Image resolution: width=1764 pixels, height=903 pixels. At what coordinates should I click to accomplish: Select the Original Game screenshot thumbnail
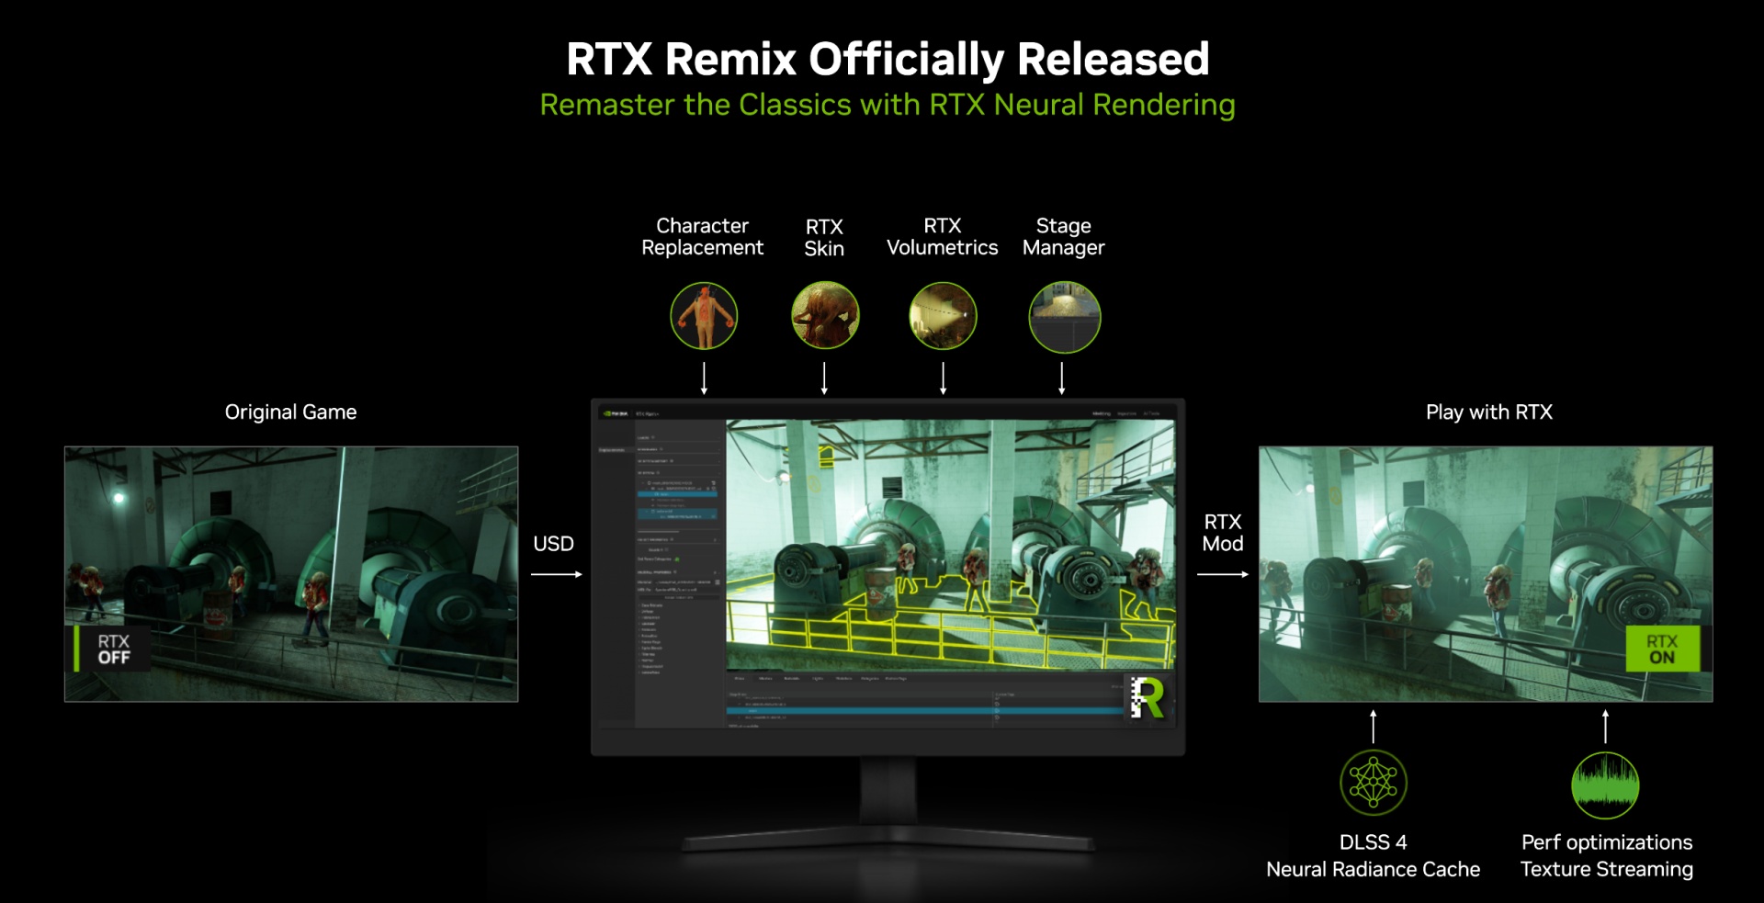[x=291, y=574]
